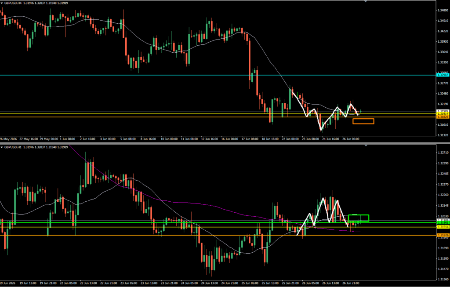Select the green rectangle on H1 chart
This screenshot has height=287, width=450.
pyautogui.click(x=359, y=218)
